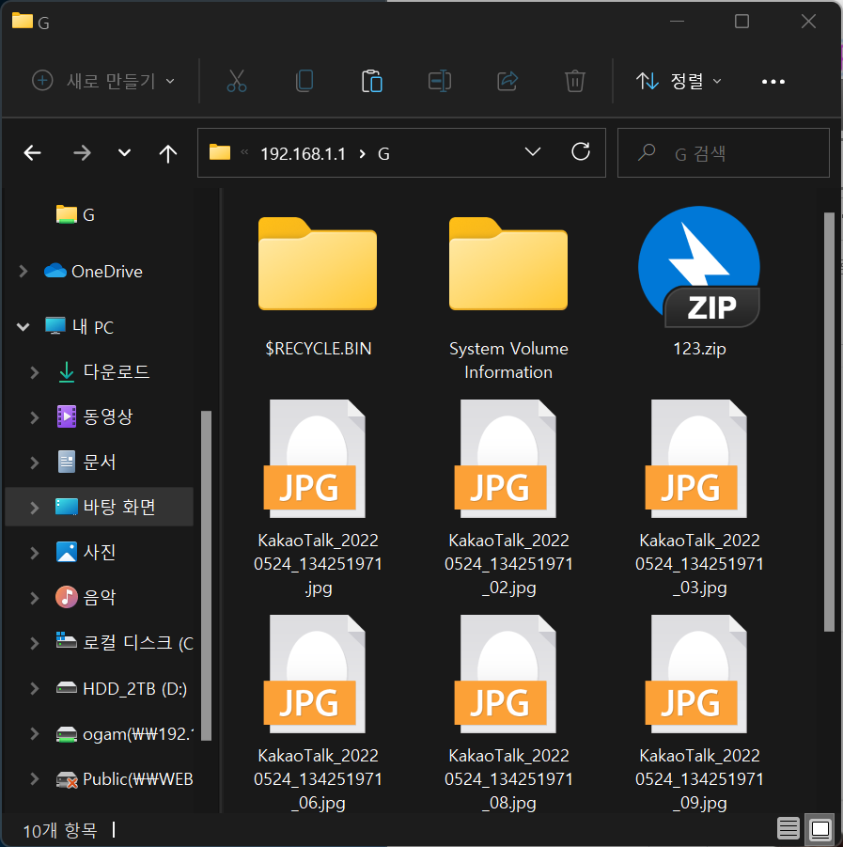The width and height of the screenshot is (843, 847).
Task: Collapse the 내 PC tree node
Action: [23, 327]
